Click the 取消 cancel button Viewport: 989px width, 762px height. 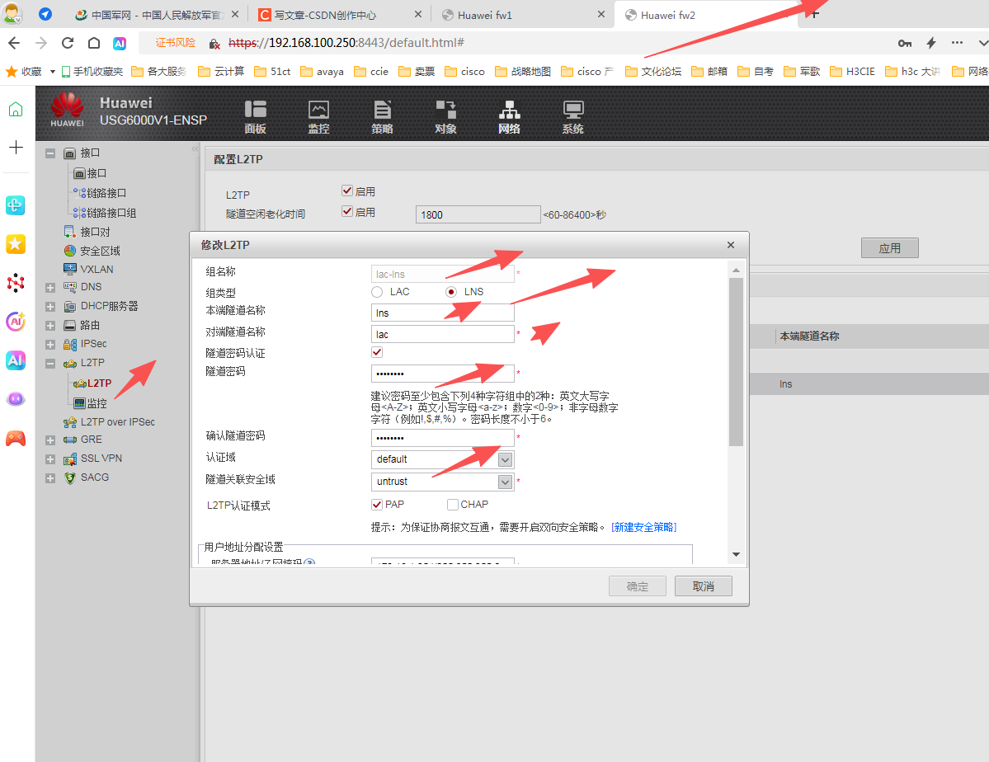pos(704,586)
